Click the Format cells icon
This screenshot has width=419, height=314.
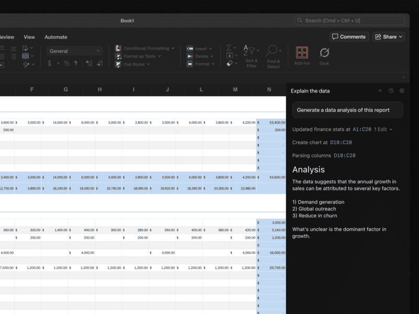pyautogui.click(x=190, y=64)
